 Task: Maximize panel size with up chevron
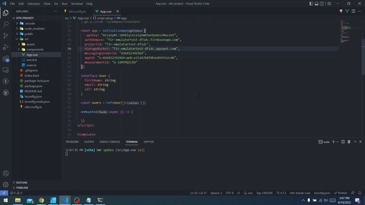355,142
